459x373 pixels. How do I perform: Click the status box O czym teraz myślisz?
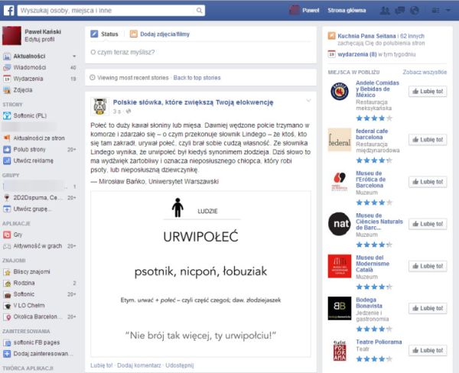(200, 53)
